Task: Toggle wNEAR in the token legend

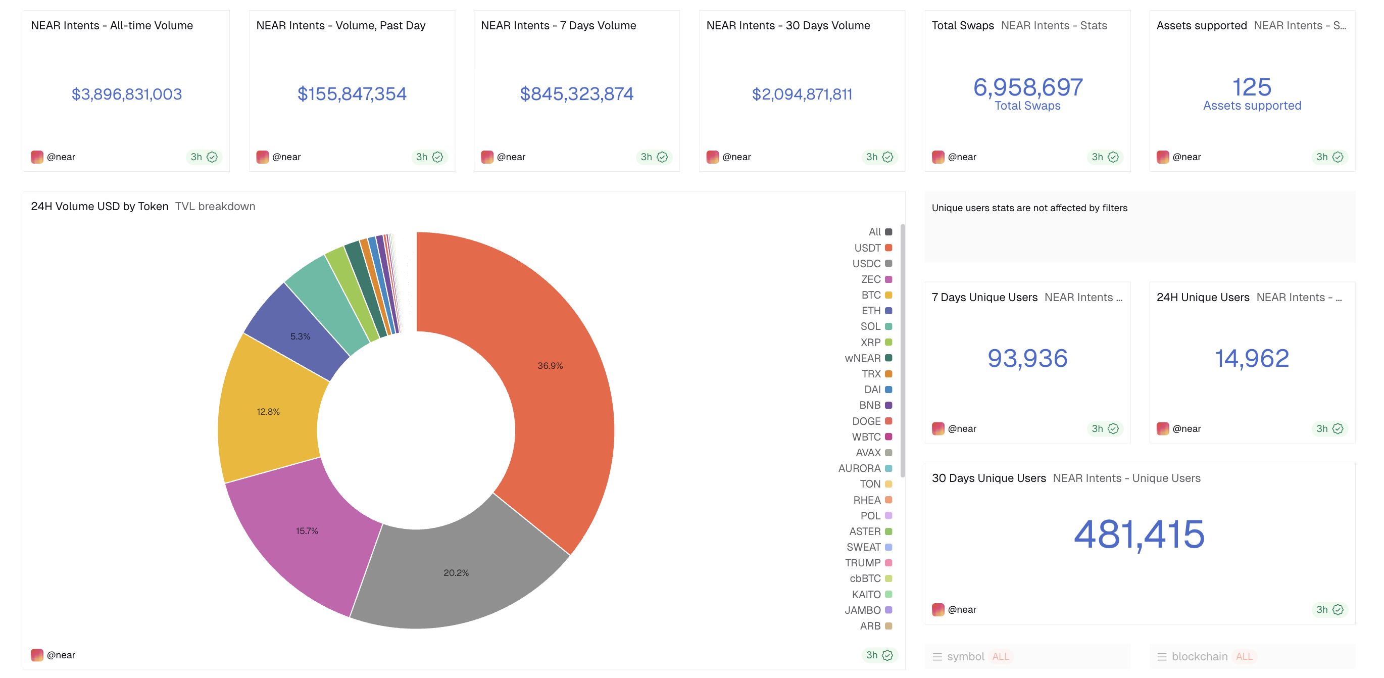Action: click(863, 358)
